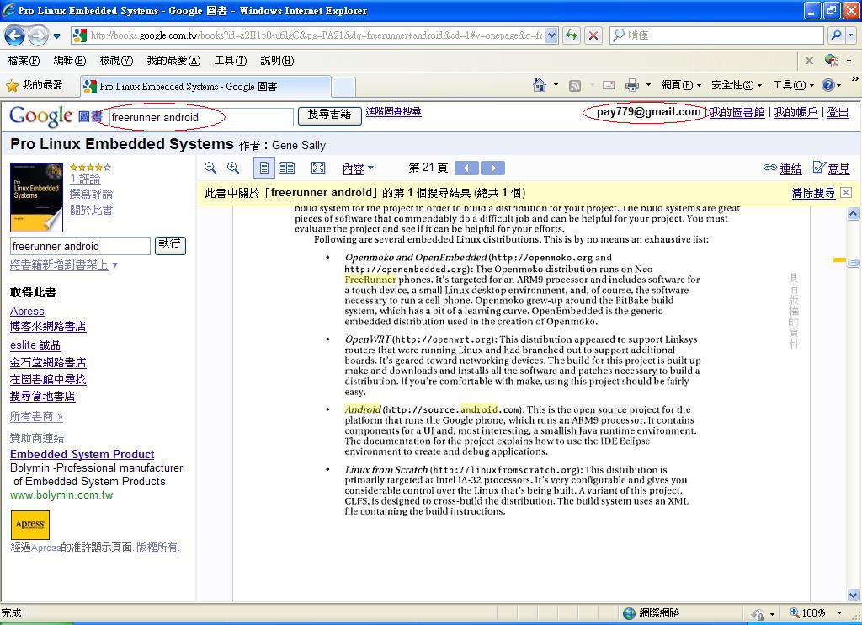Click the freerunner android search input field

click(200, 116)
